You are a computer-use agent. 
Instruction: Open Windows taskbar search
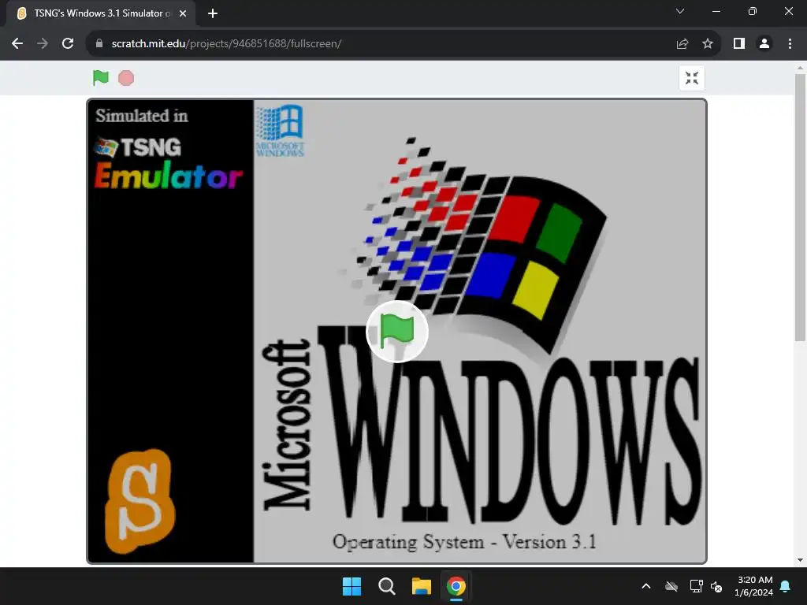386,586
